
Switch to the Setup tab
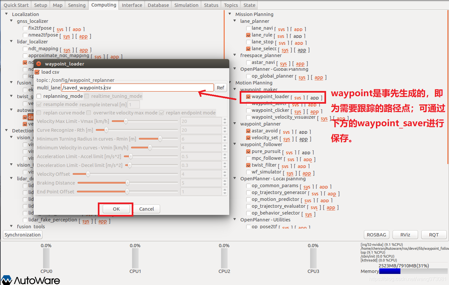click(x=41, y=5)
